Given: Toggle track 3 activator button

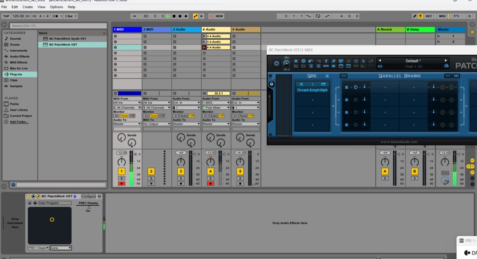Looking at the screenshot, I should [x=181, y=171].
